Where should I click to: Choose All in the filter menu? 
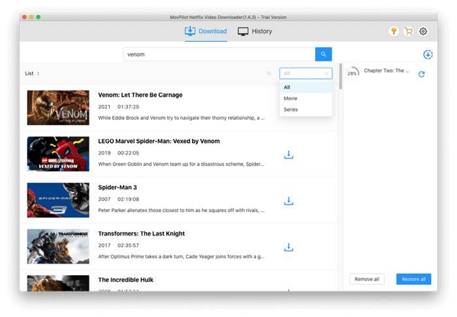(306, 87)
